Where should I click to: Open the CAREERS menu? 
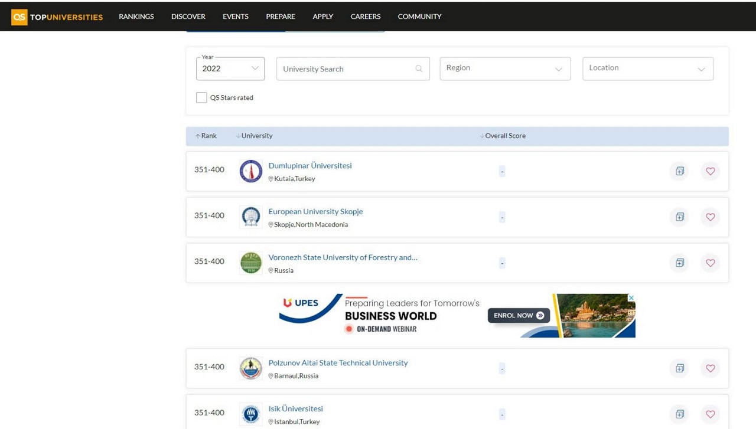pos(366,17)
